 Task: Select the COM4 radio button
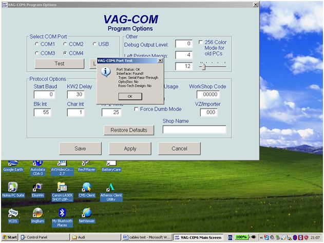point(65,53)
